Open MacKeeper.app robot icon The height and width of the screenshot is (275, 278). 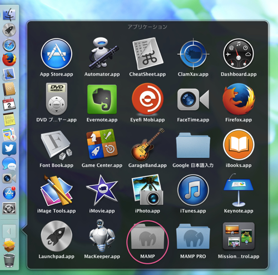(x=102, y=235)
